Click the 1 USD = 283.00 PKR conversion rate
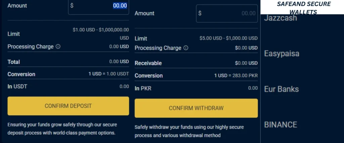Screen dimensions: 344x143 point(236,76)
